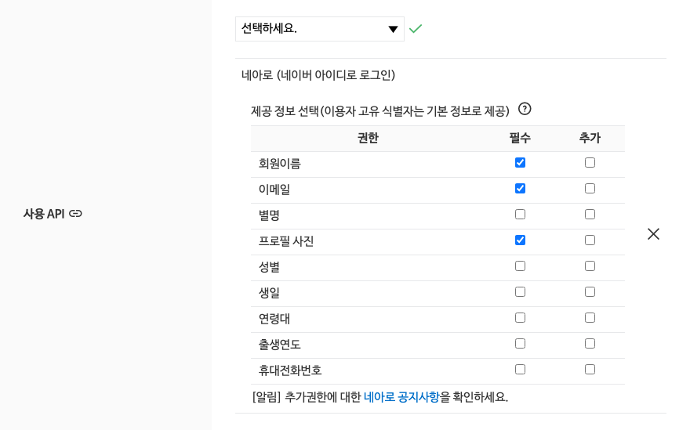Click the help question mark icon
Viewport: 690px width, 430px height.
click(525, 109)
